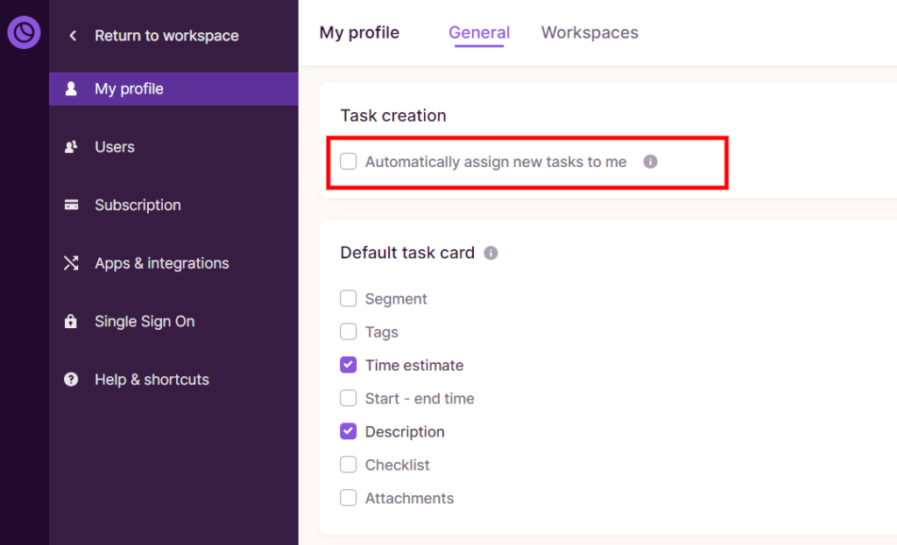Check the Segment option
897x545 pixels.
pos(348,297)
